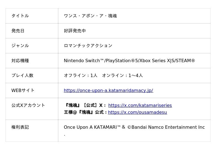Click the タイトル label cell
The width and height of the screenshot is (221, 150).
tap(20, 16)
